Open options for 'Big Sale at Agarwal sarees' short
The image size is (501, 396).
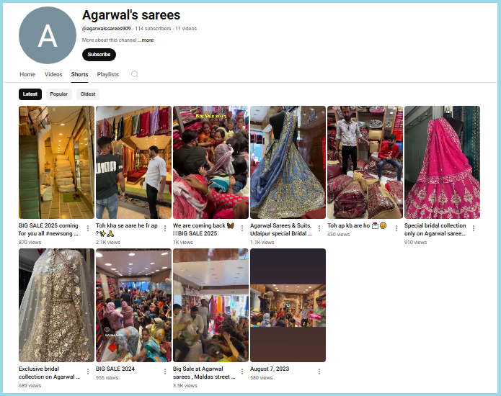242,372
